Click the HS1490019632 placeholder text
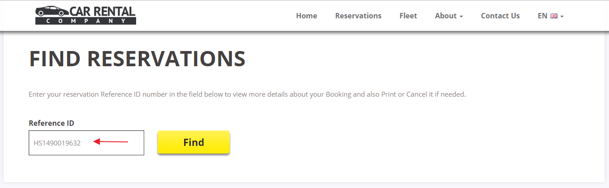The image size is (609, 188). click(57, 143)
